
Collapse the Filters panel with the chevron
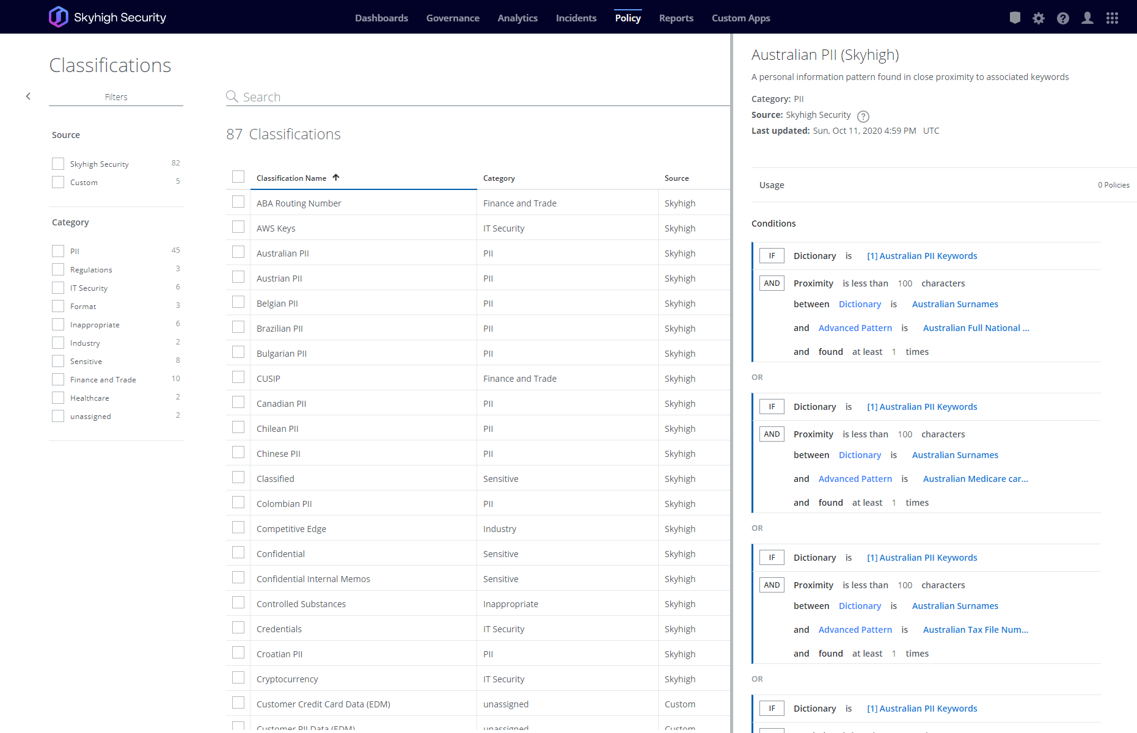click(28, 97)
